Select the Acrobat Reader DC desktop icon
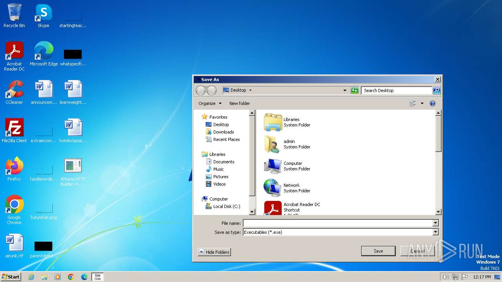The height and width of the screenshot is (282, 502). pos(14,56)
